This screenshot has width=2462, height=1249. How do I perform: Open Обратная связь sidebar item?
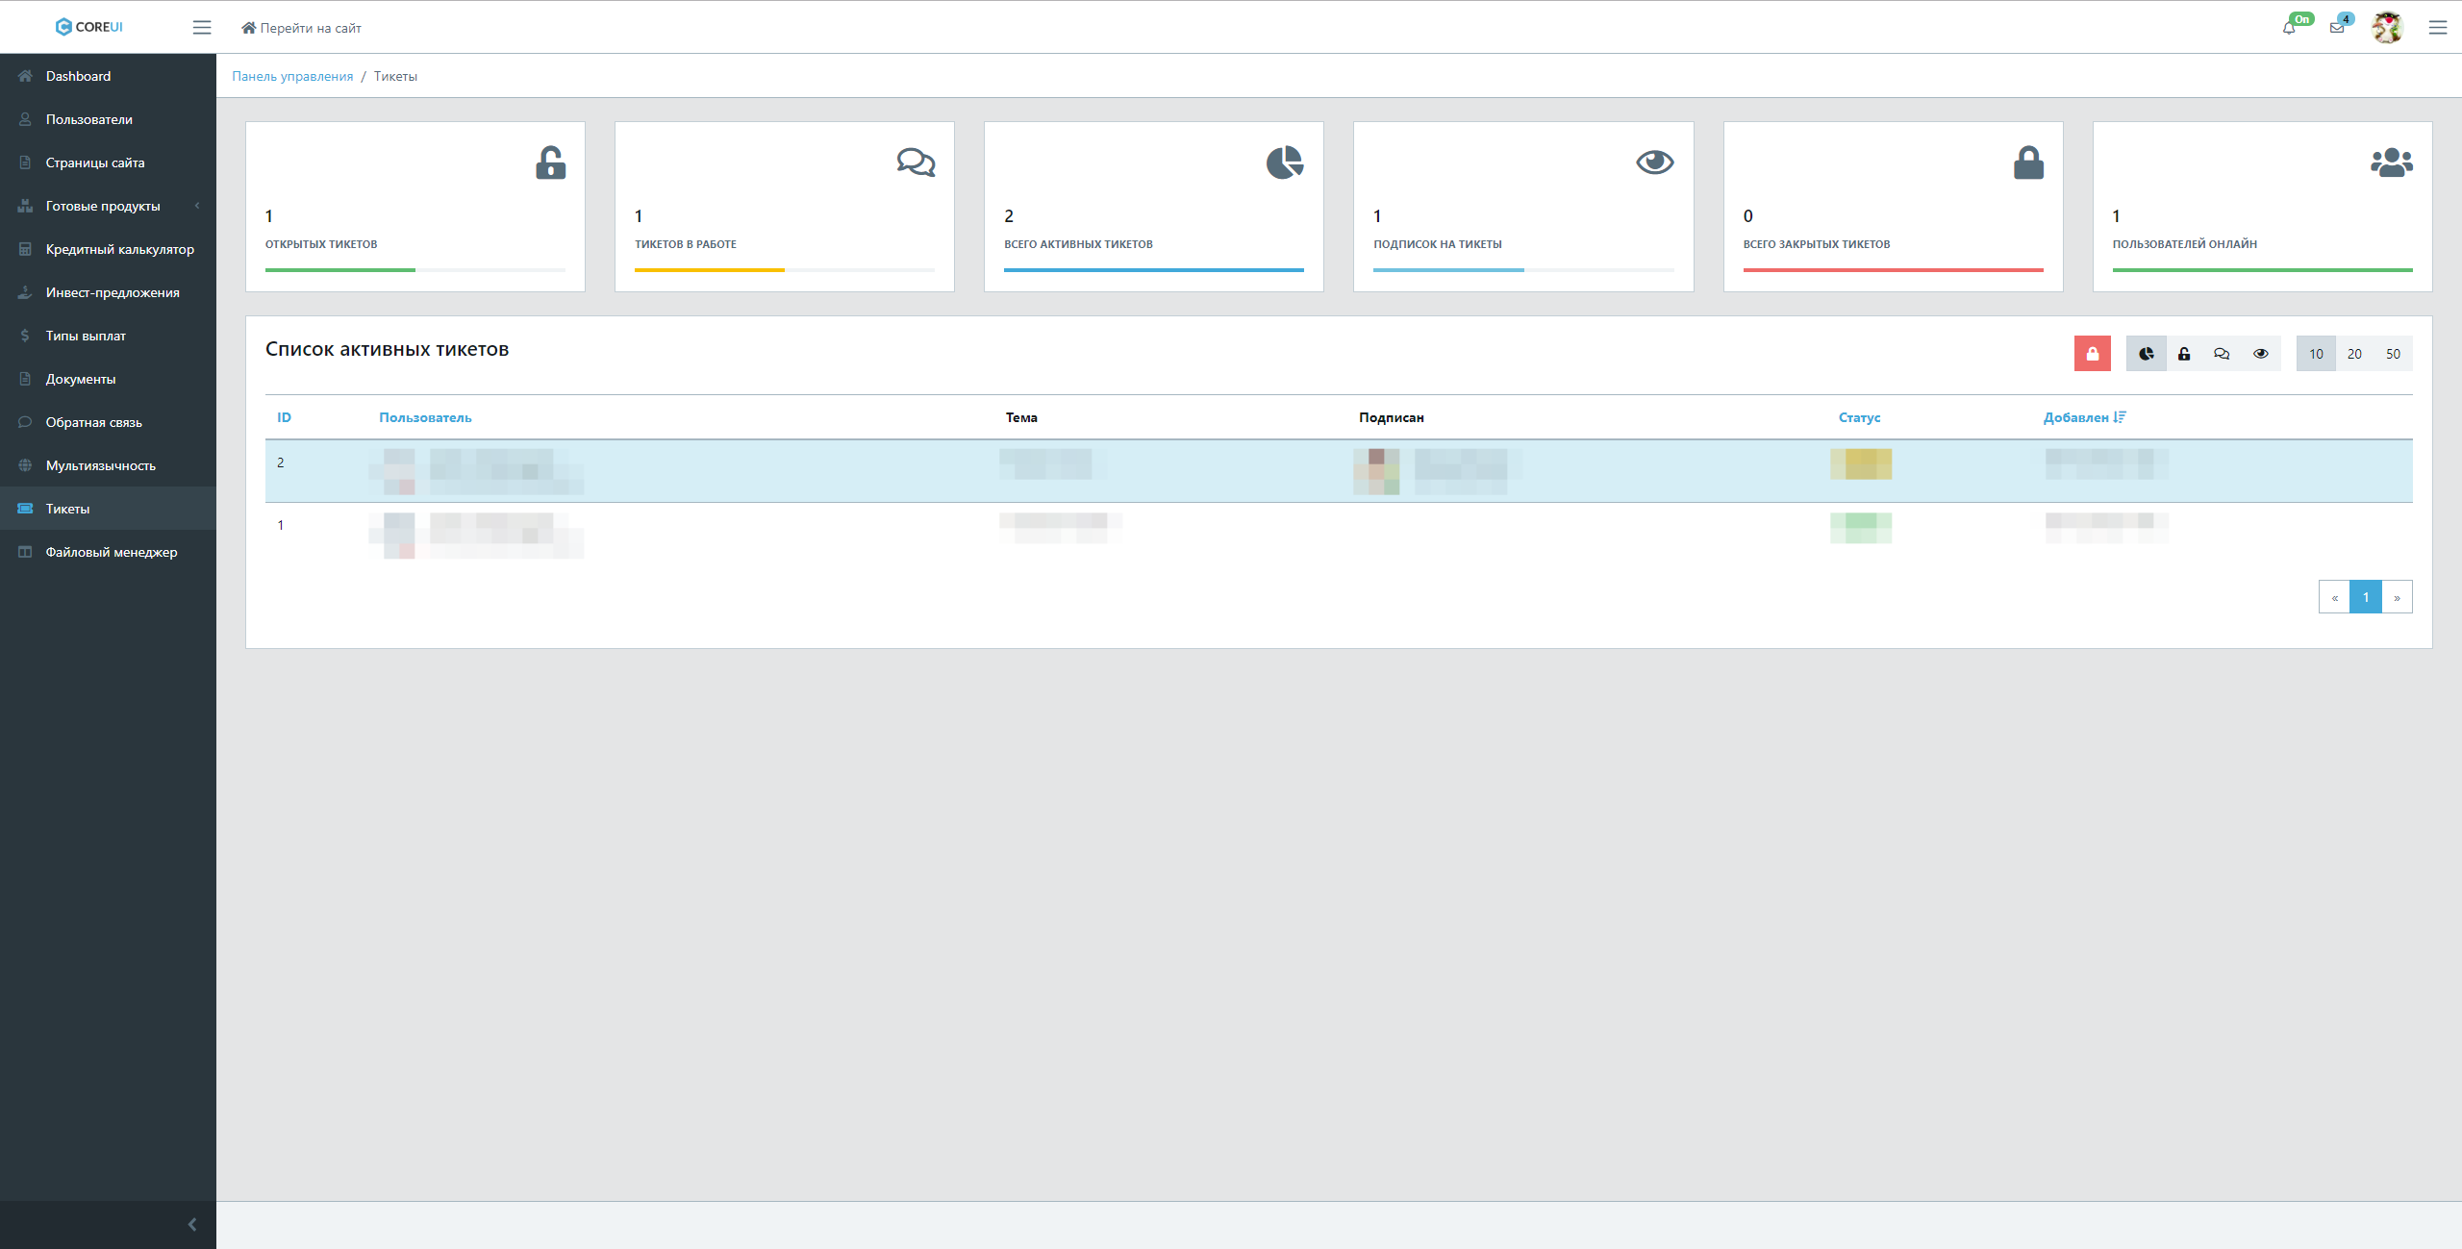coord(93,422)
